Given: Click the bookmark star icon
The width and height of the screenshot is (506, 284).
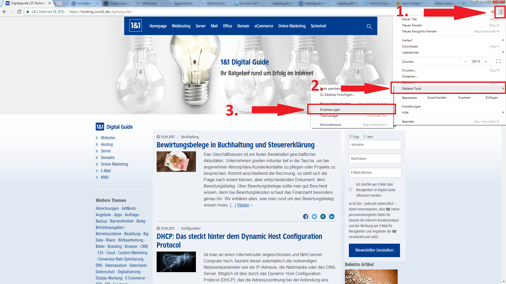Looking at the screenshot, I should [x=493, y=12].
